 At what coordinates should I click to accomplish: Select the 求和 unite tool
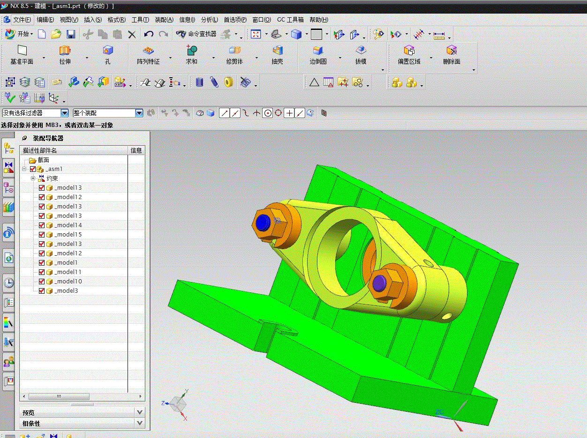[x=191, y=55]
